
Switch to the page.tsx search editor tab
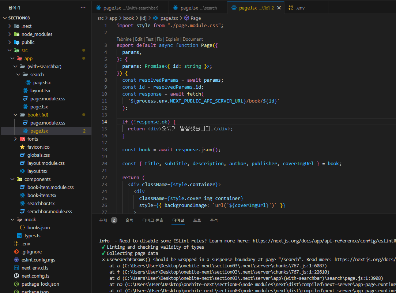(x=198, y=8)
